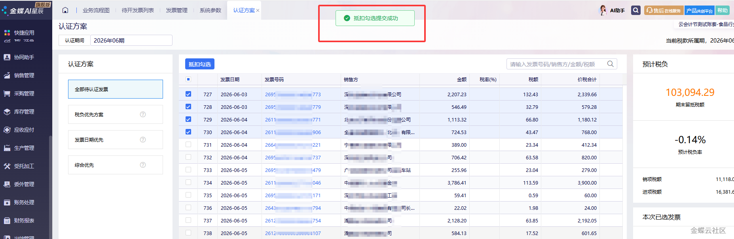Screen dimensions: 734x239
Task: Open 产品共创平台 button
Action: coord(699,11)
